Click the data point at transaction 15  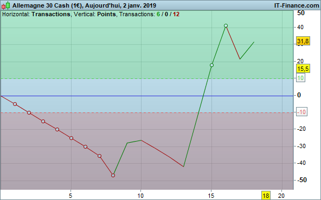point(211,65)
